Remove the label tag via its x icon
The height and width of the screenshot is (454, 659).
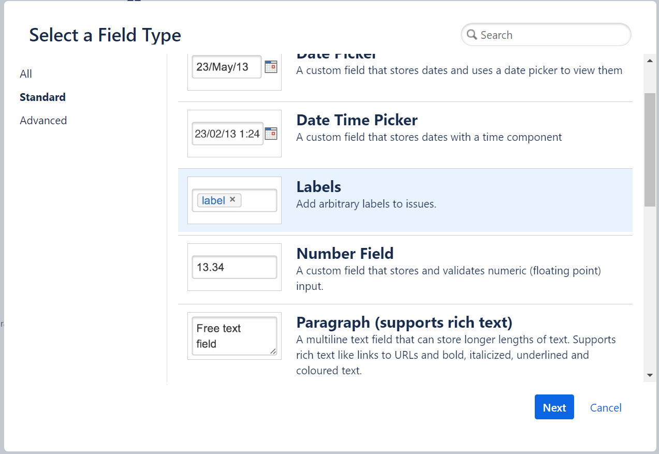(233, 200)
